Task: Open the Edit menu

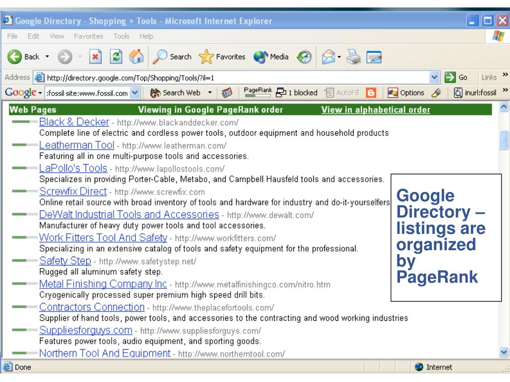Action: click(x=33, y=36)
